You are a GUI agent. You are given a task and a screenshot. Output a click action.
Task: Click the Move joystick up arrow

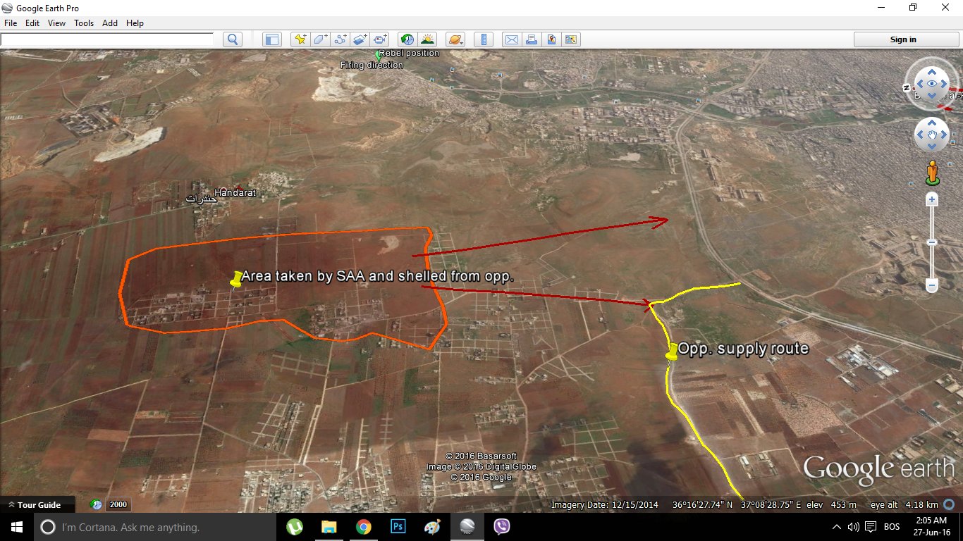[x=932, y=123]
